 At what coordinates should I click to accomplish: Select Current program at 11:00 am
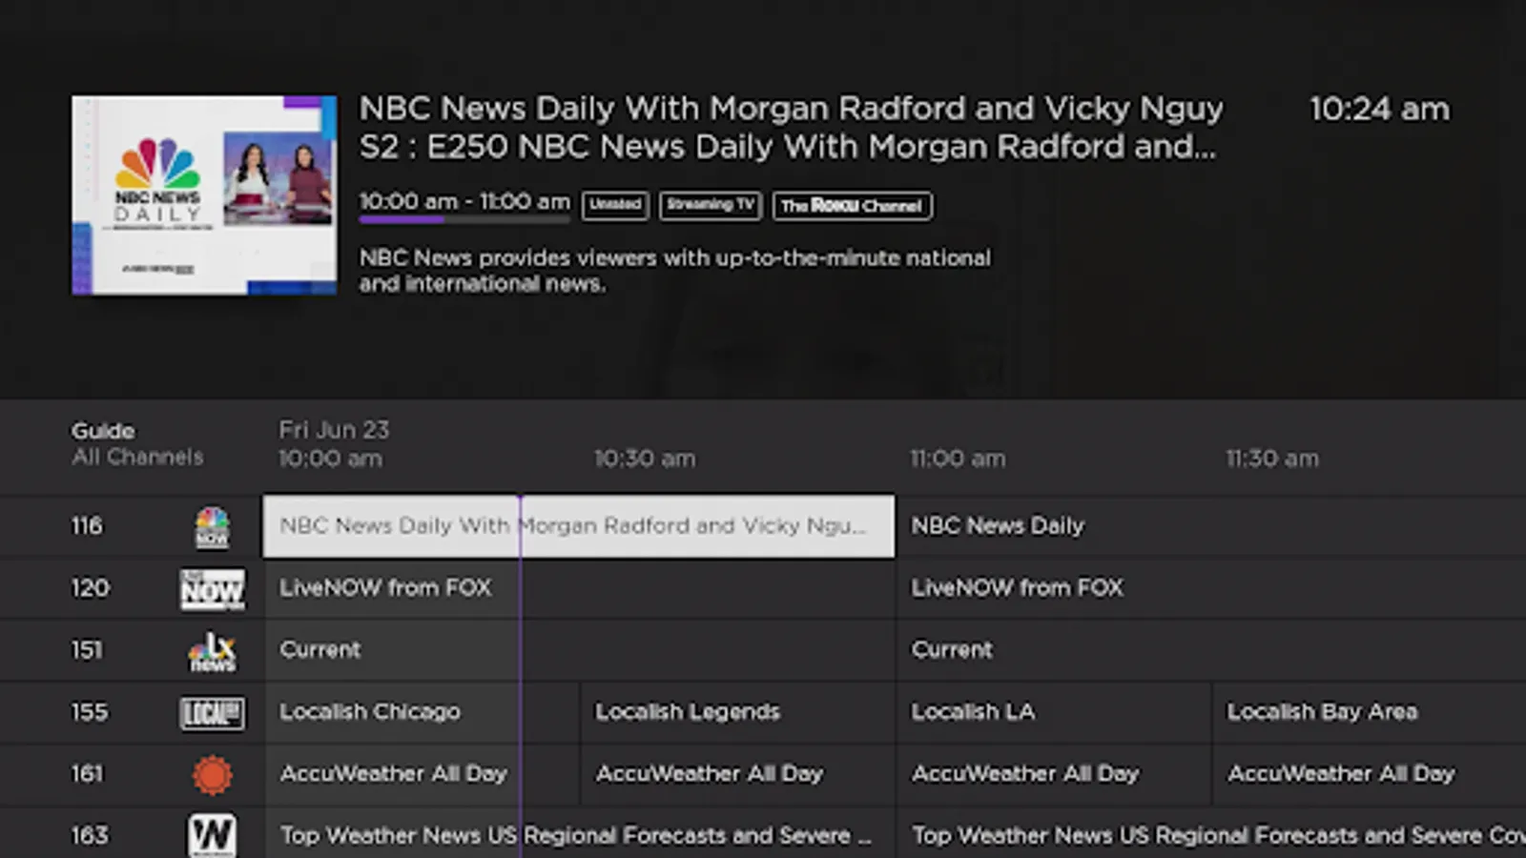[x=1211, y=650]
